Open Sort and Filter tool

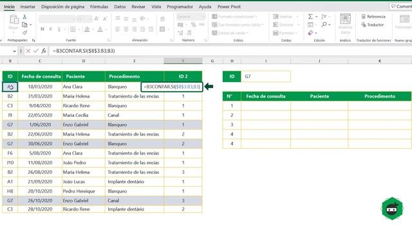click(x=324, y=17)
